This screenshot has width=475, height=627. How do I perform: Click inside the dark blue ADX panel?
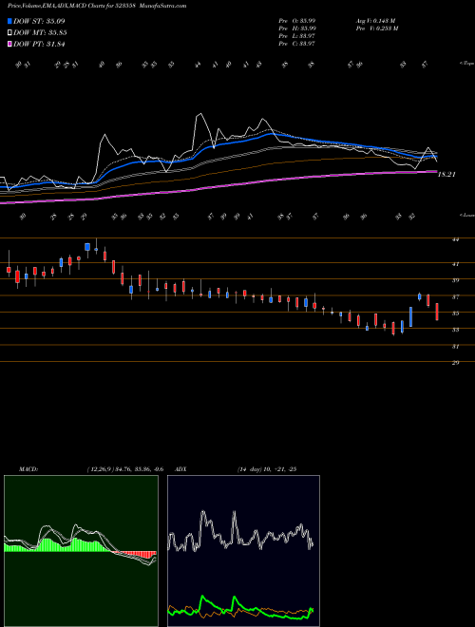(243, 551)
